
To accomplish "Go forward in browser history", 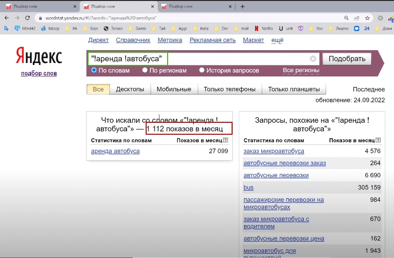I will coord(17,18).
